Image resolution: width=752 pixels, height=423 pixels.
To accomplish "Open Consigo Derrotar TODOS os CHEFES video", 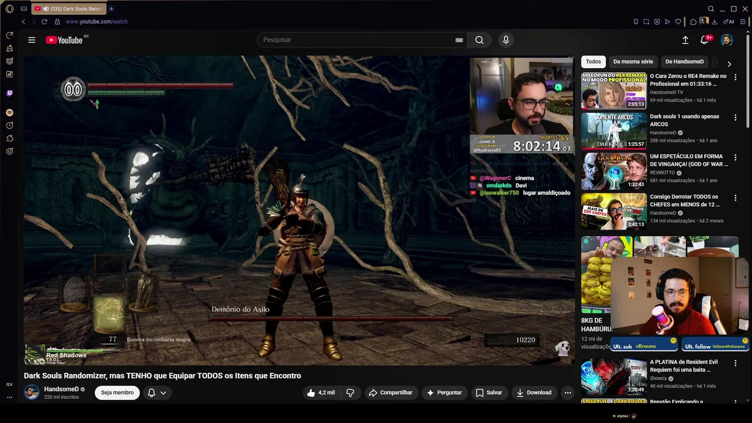I will point(614,211).
